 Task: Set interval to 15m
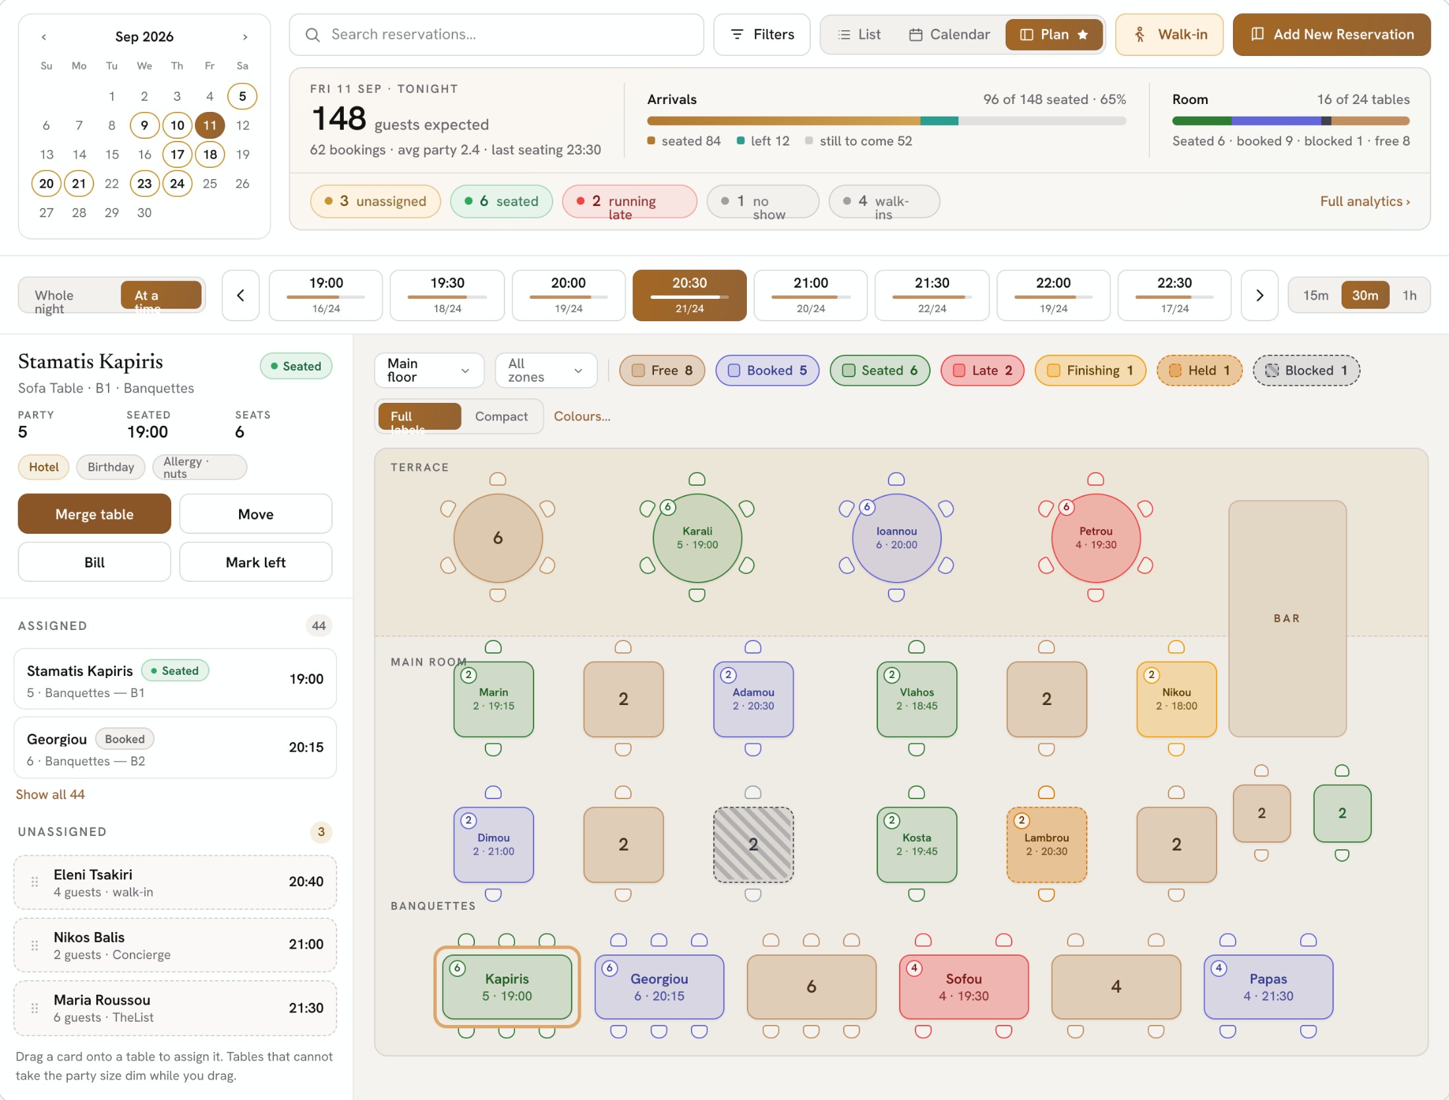point(1315,296)
